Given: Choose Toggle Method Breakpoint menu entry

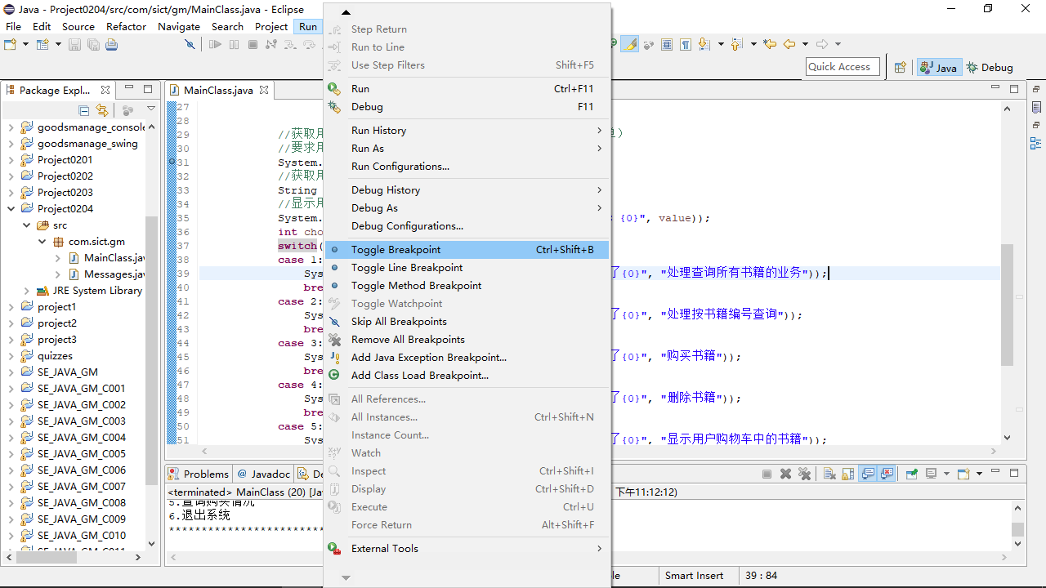Looking at the screenshot, I should click(x=467, y=286).
